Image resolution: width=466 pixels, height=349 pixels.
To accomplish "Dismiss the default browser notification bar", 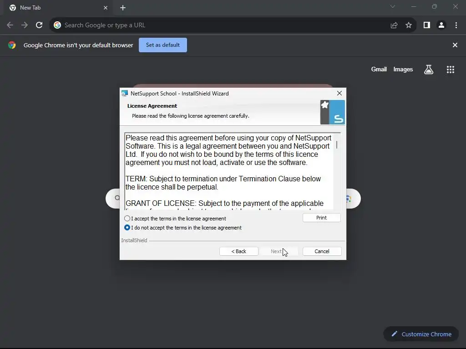I will click(x=455, y=45).
